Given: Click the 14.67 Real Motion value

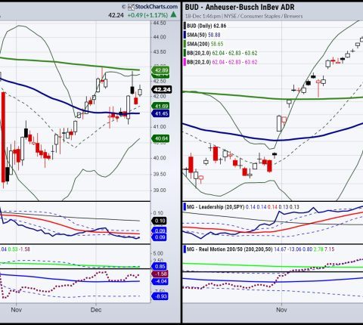Looking at the screenshot, I should [281, 249].
